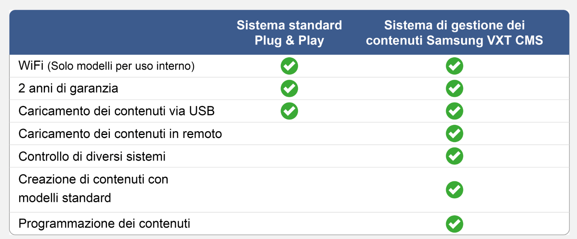The width and height of the screenshot is (577, 239).
Task: Click 2 anni di garanzia checkmark for Plug & Play
Action: point(289,89)
